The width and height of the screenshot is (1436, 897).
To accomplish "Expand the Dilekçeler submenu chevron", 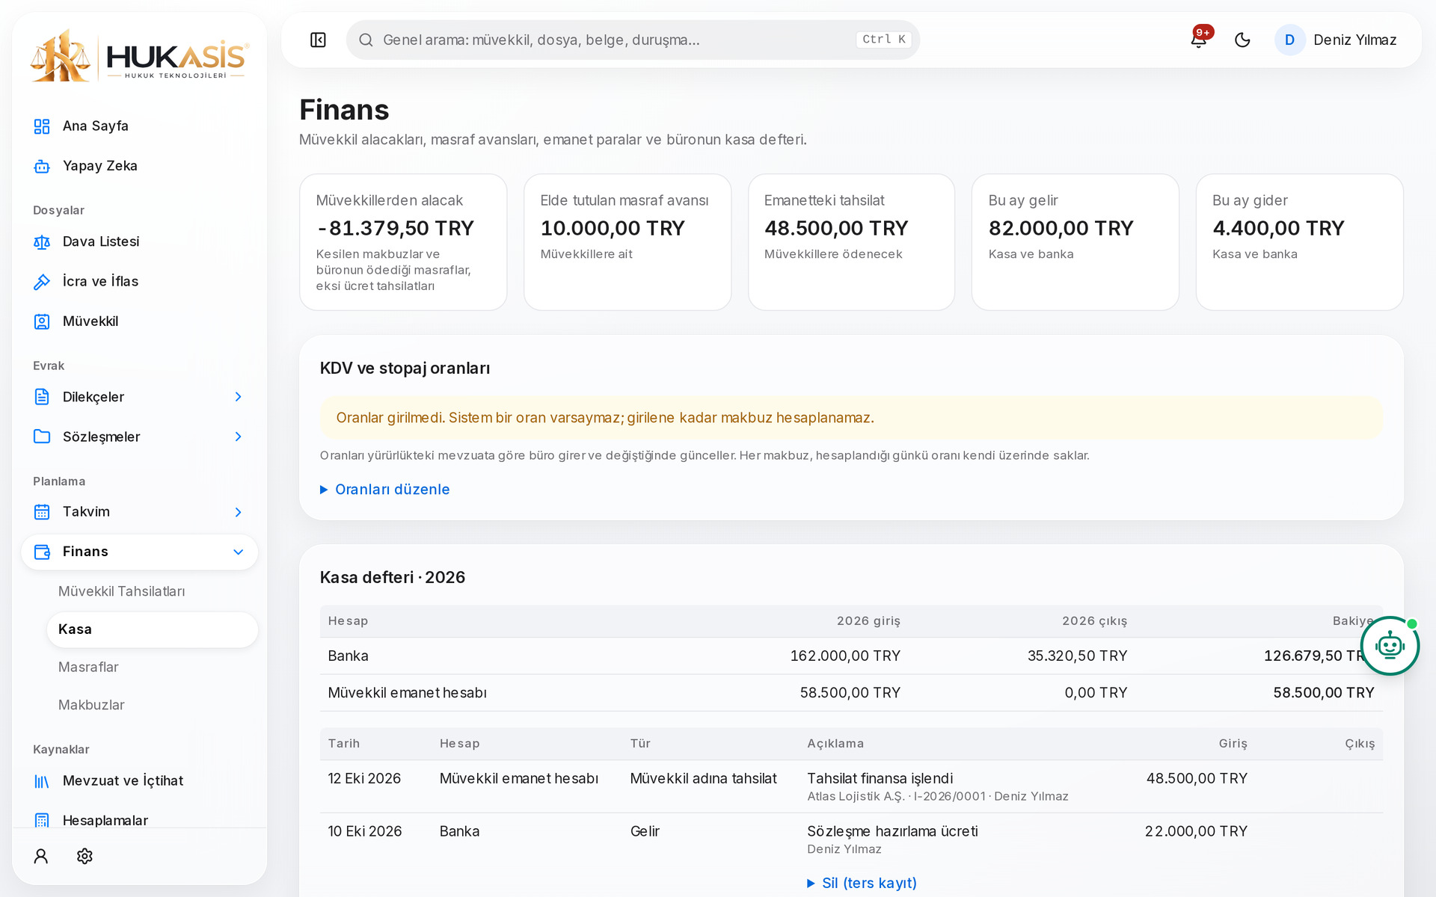I will pos(238,397).
